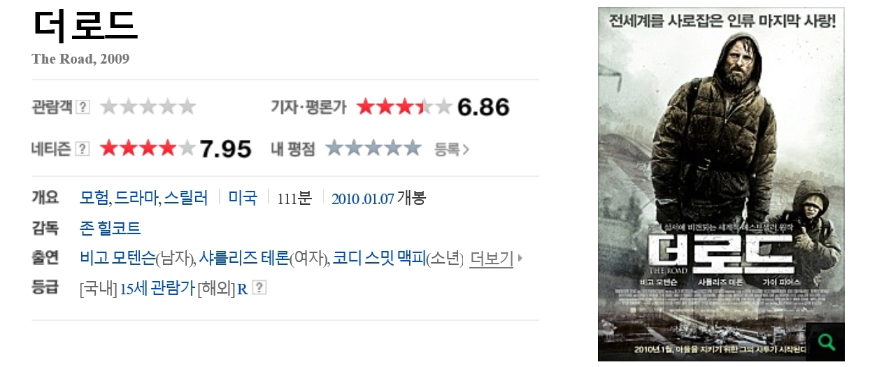Open The Road movie poster thumbnail
Image resolution: width=870 pixels, height=367 pixels.
[x=721, y=184]
